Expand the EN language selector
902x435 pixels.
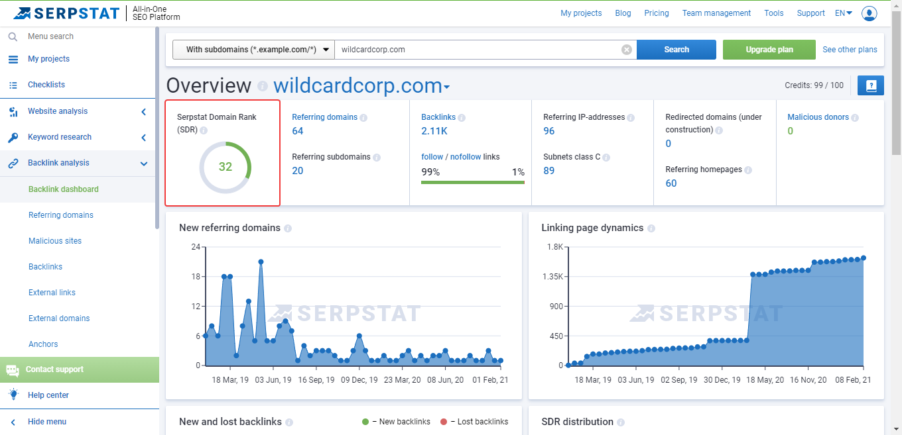pyautogui.click(x=843, y=13)
